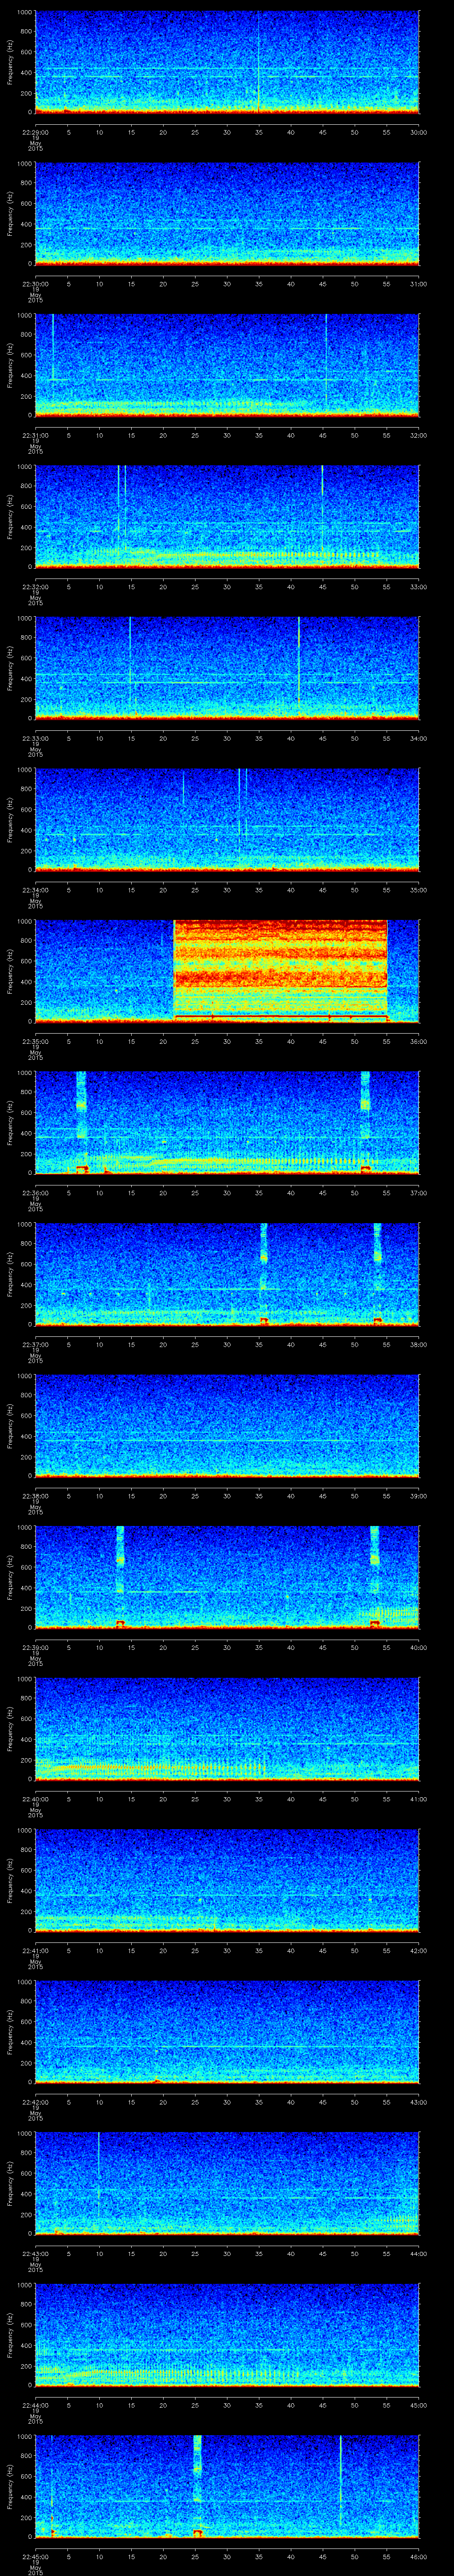This screenshot has height=2576, width=454.
Task: Click the 22:35:00 start time label
Action: pyautogui.click(x=35, y=1041)
